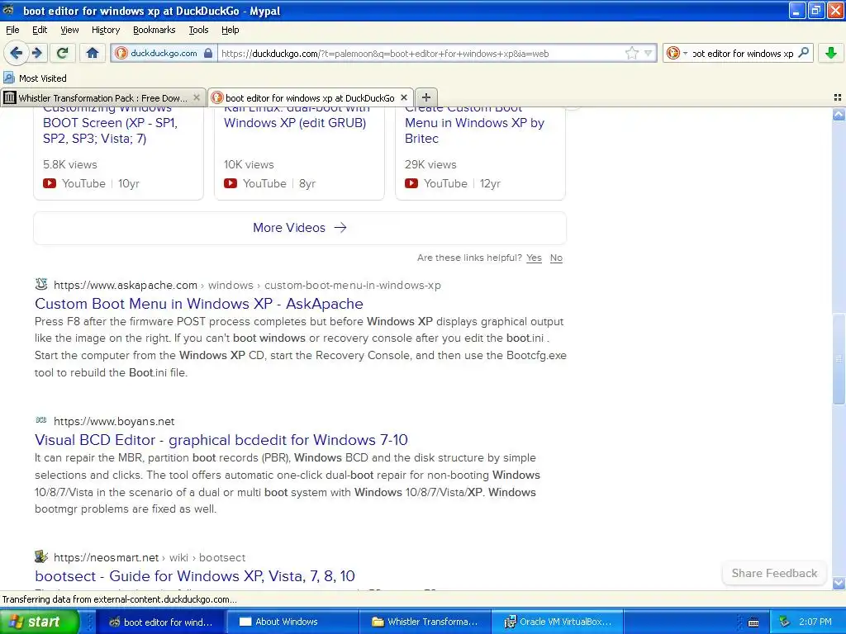846x634 pixels.
Task: Open the Edit menu
Action: click(x=40, y=30)
